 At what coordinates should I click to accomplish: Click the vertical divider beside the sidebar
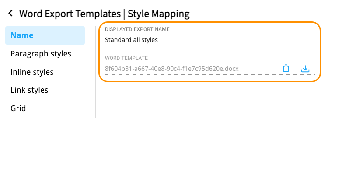pos(96,72)
